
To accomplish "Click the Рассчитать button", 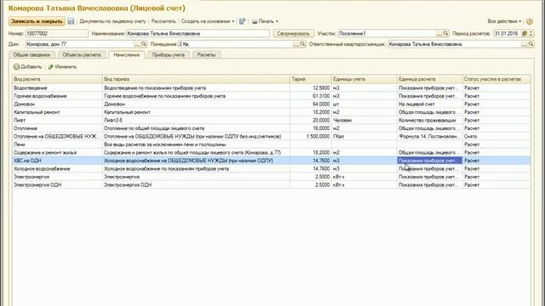I will click(163, 21).
